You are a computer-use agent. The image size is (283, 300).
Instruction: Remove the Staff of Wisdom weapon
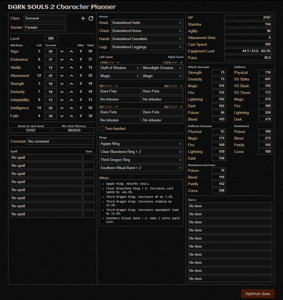tap(137, 68)
